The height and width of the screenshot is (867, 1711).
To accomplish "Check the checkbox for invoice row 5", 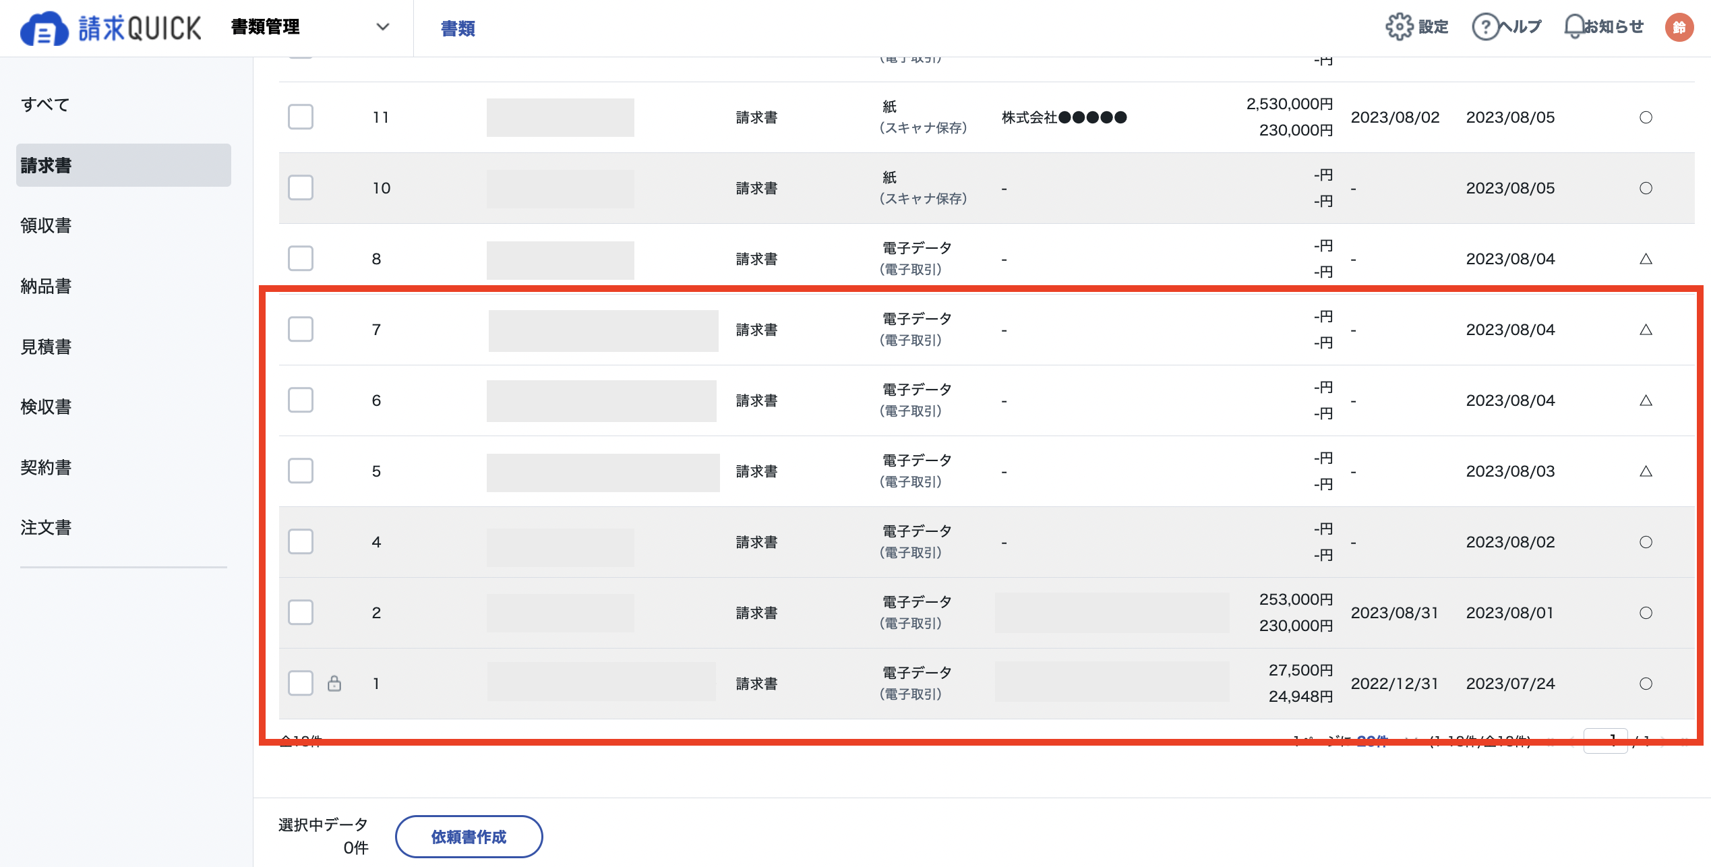I will [x=301, y=471].
